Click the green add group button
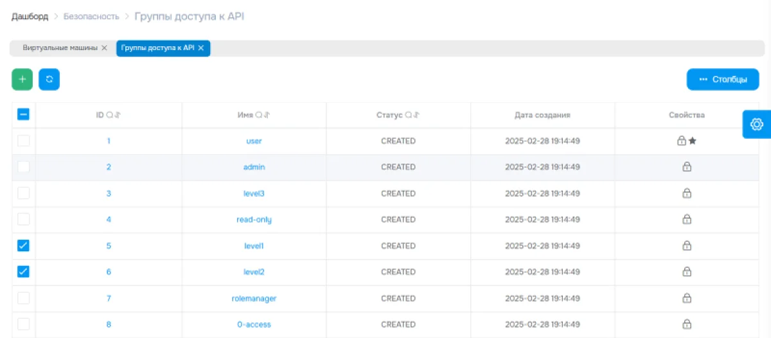This screenshot has height=338, width=771. [22, 80]
